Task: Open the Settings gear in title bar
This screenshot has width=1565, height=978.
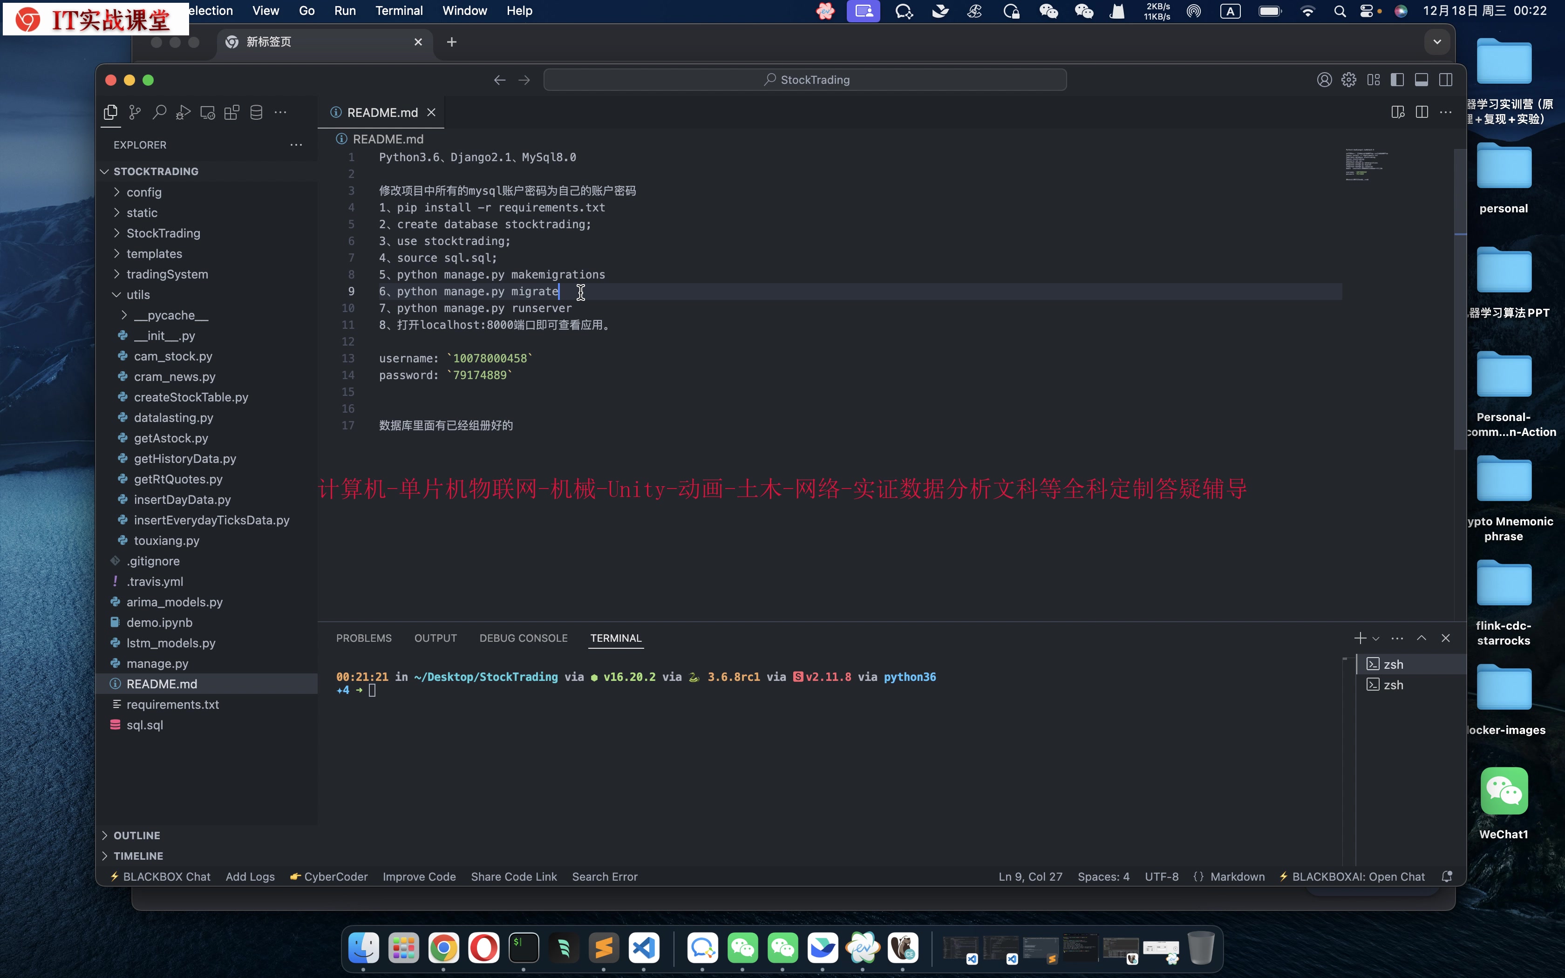Action: (1349, 79)
